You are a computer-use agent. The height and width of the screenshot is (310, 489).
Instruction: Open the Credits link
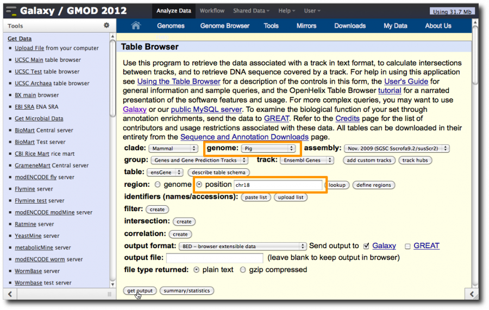pyautogui.click(x=347, y=119)
